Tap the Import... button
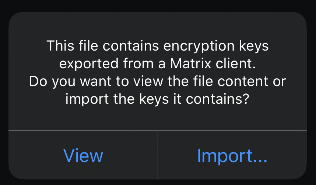 coord(232,155)
